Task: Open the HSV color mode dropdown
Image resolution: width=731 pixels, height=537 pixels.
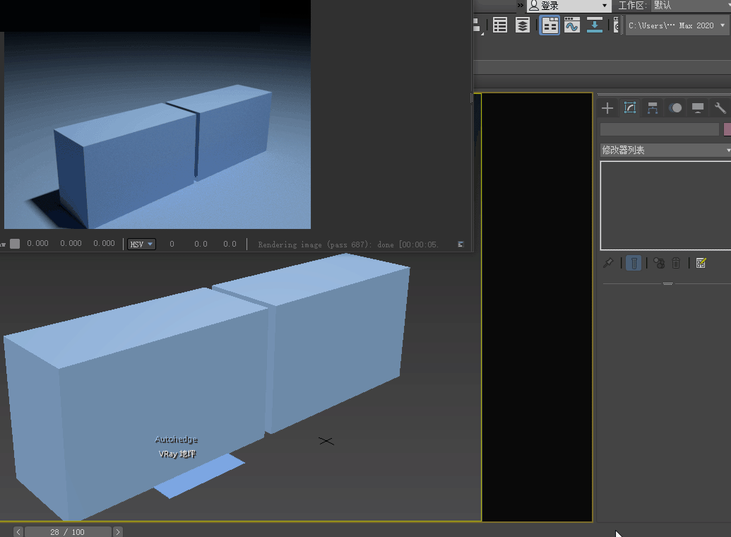Action: 141,244
